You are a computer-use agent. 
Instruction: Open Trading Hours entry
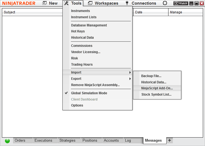82,65
